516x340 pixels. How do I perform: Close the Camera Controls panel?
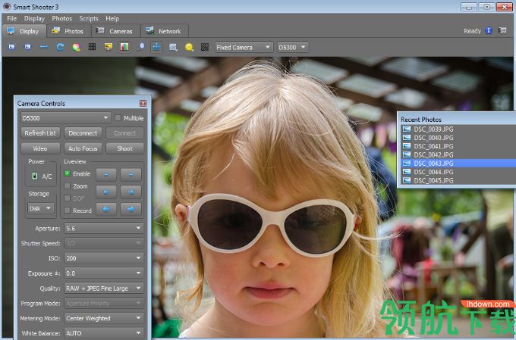(x=143, y=104)
